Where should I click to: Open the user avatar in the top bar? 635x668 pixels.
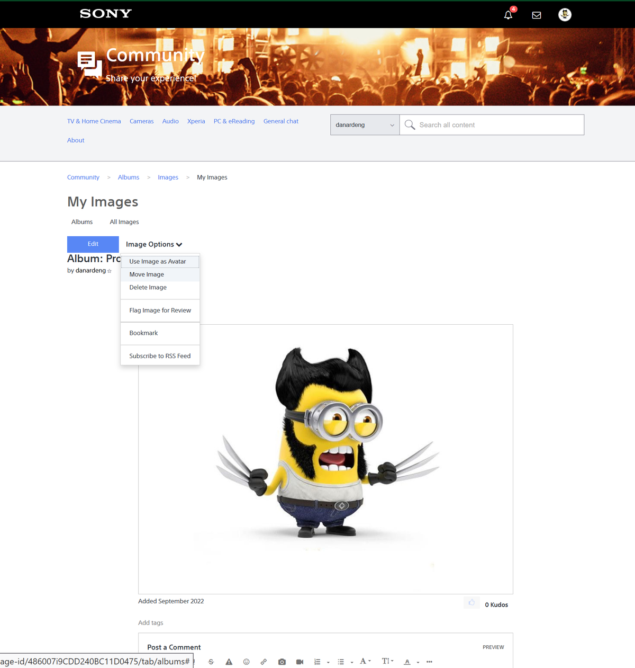point(565,15)
